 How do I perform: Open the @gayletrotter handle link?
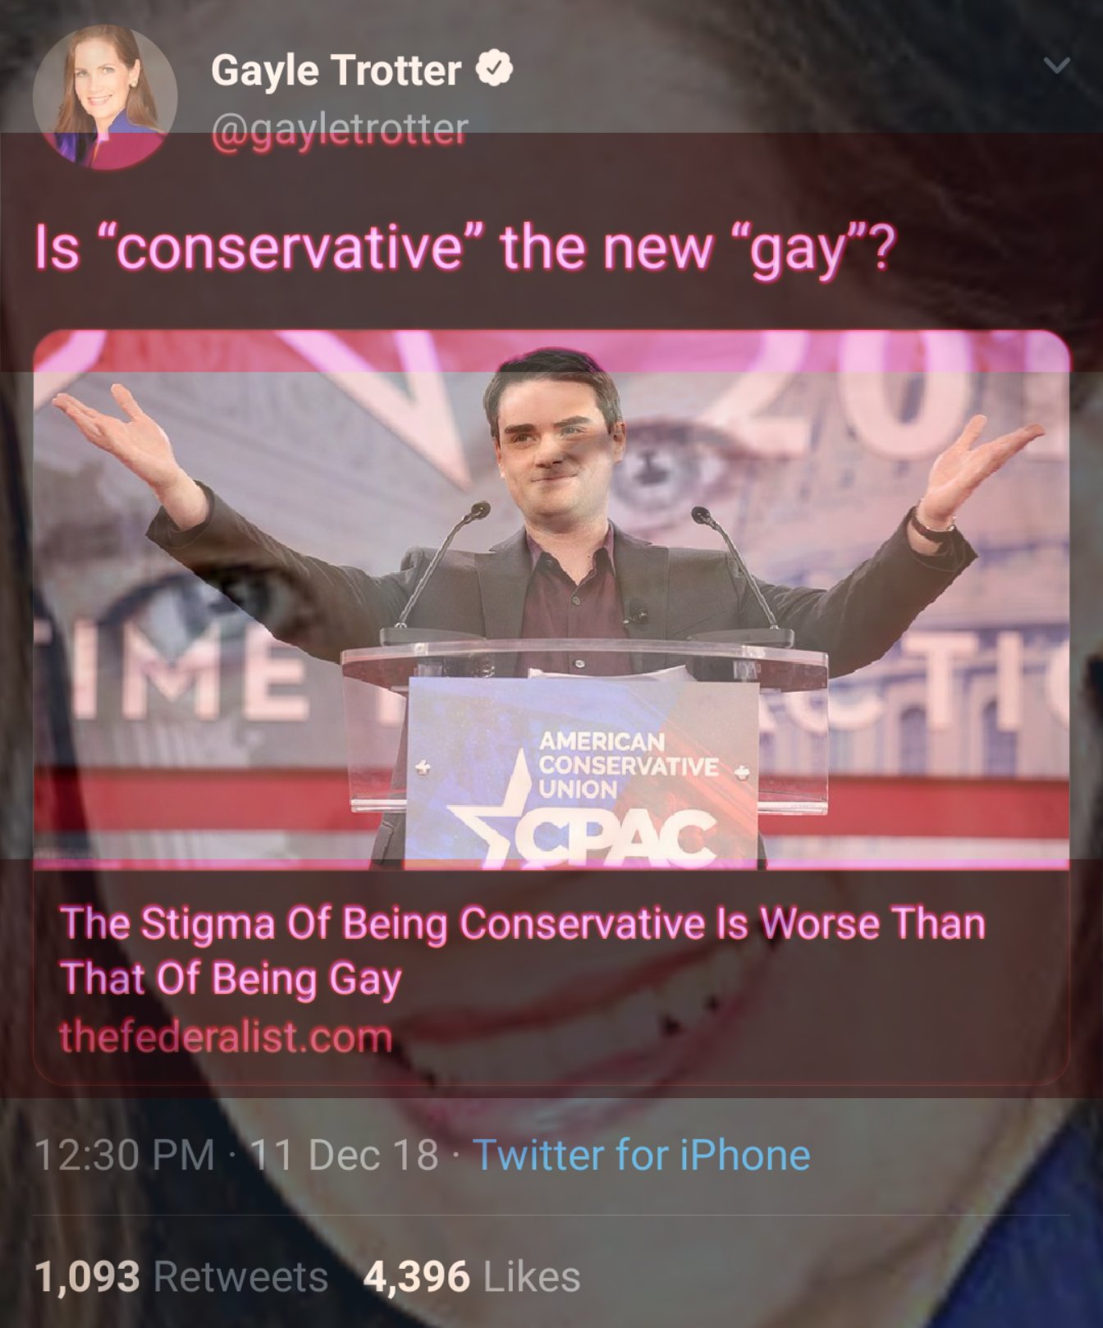340,127
